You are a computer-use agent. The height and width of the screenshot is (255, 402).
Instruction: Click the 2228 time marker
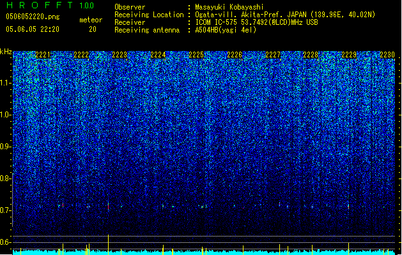[x=311, y=55]
